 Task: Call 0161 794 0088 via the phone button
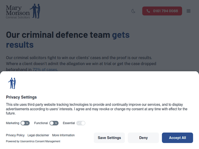pyautogui.click(x=162, y=11)
